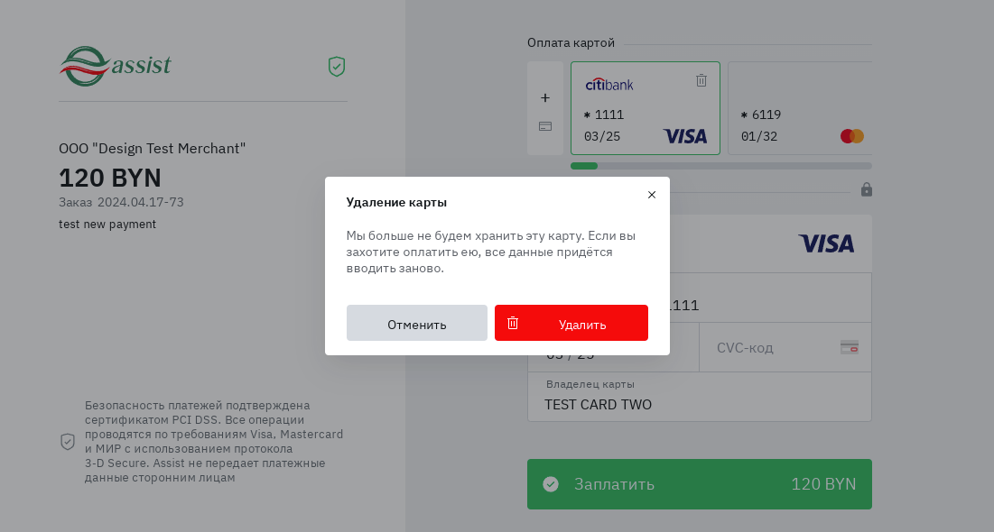Select the saved Citibank card ending 1111

pos(645,108)
